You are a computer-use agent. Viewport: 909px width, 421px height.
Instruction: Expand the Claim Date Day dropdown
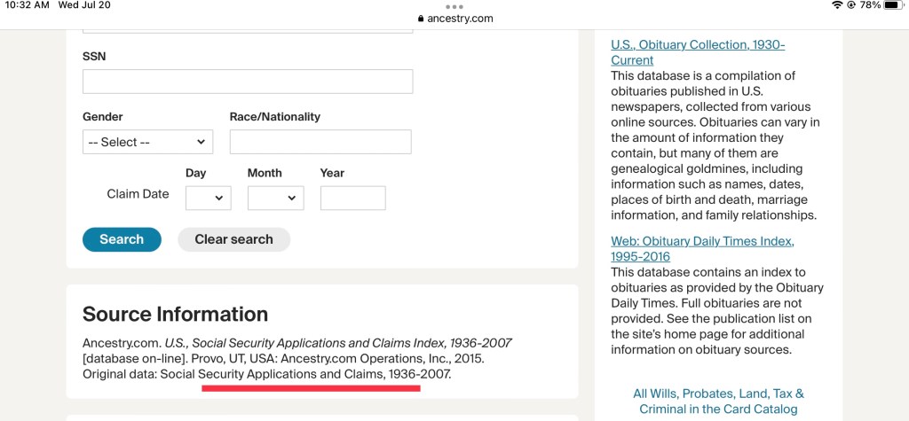[208, 199]
